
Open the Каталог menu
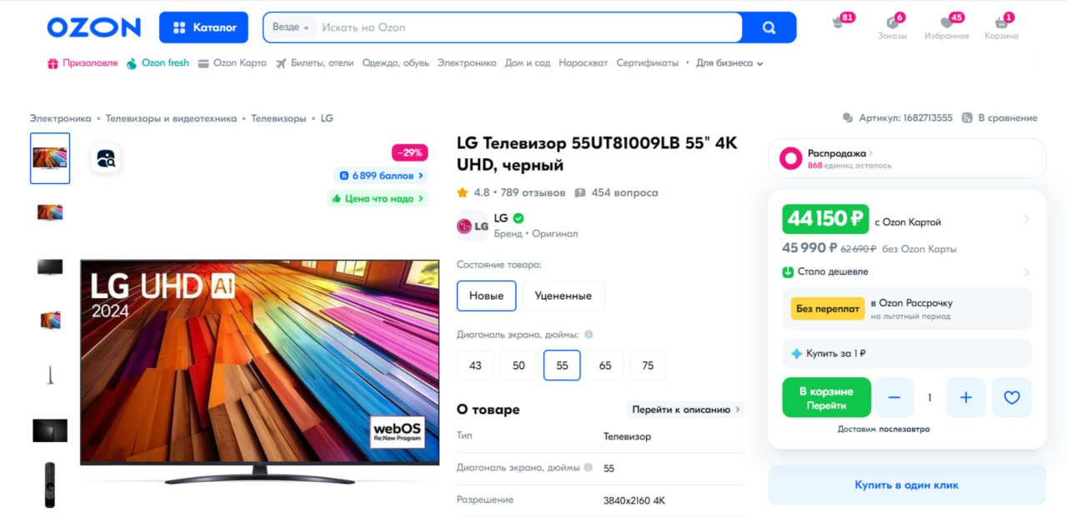point(203,27)
